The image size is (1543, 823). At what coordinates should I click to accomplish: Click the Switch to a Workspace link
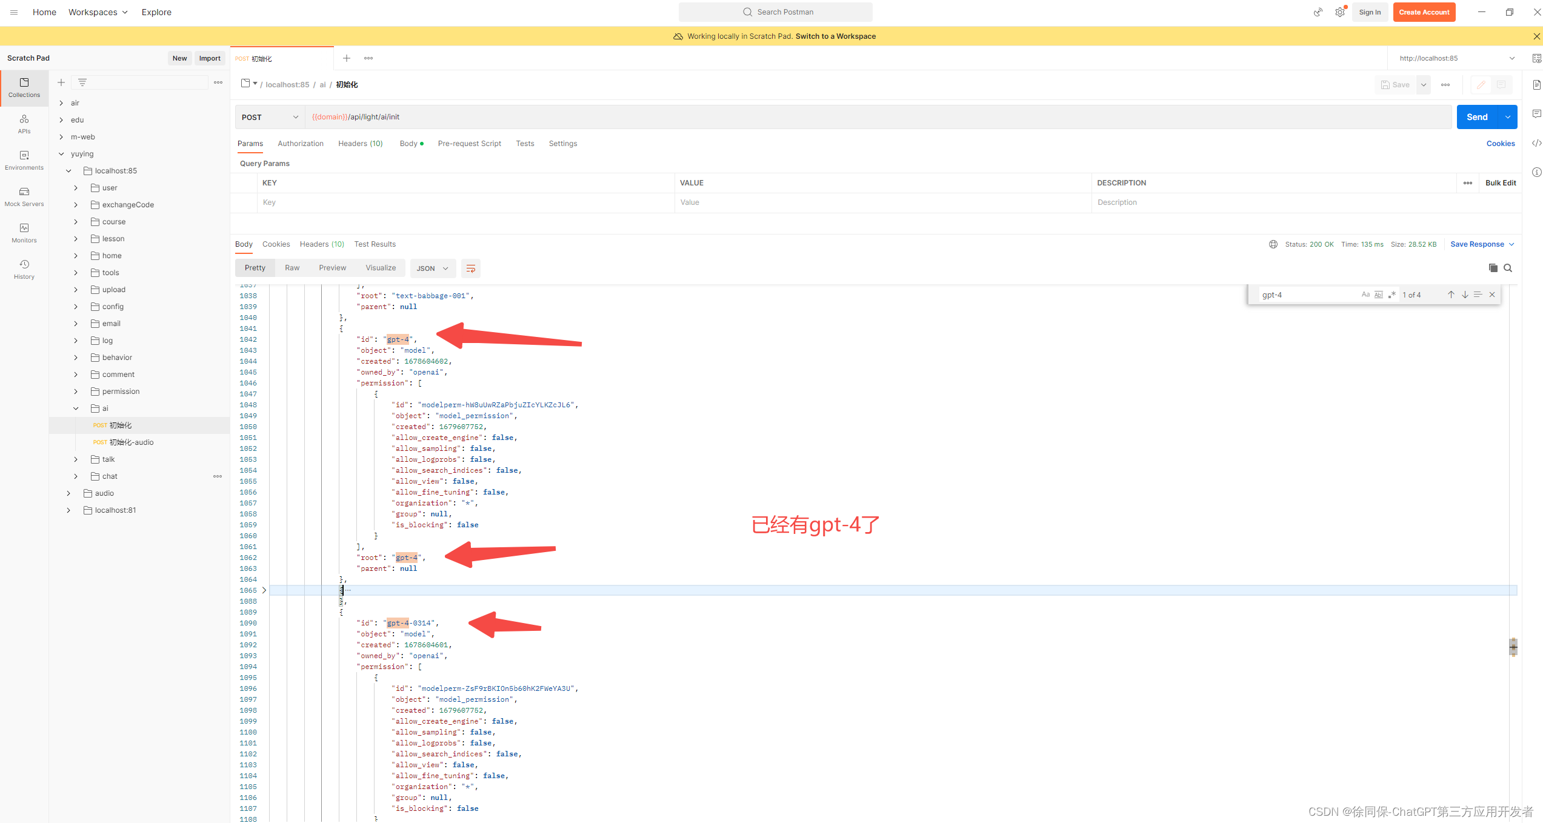click(835, 36)
